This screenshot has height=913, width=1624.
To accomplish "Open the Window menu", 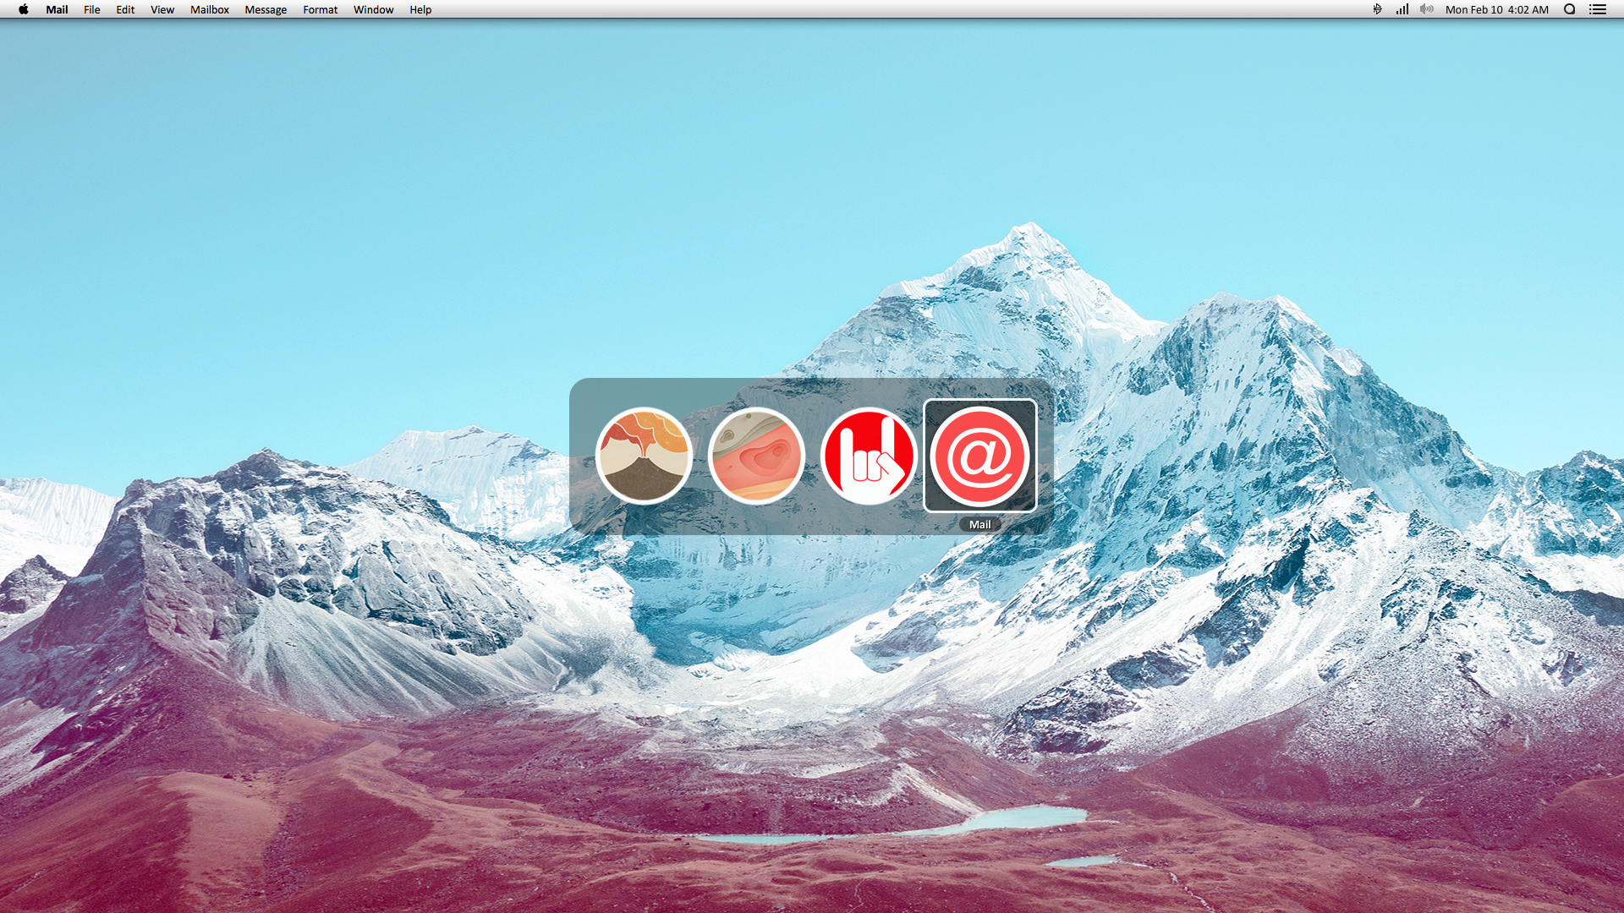I will coord(373,9).
